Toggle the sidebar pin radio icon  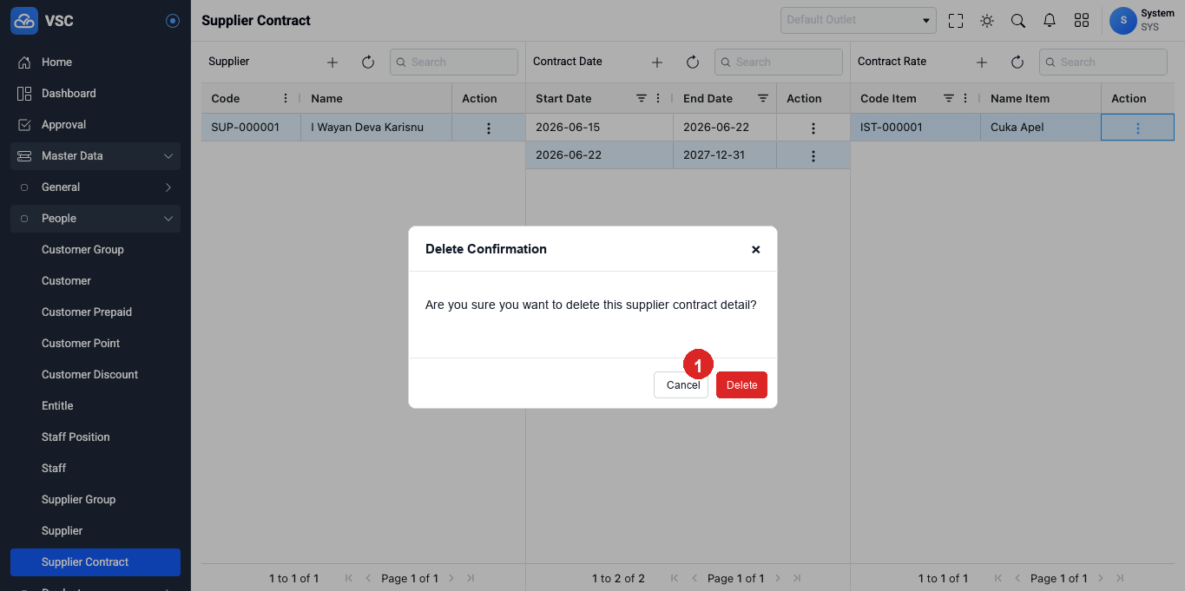pos(173,21)
